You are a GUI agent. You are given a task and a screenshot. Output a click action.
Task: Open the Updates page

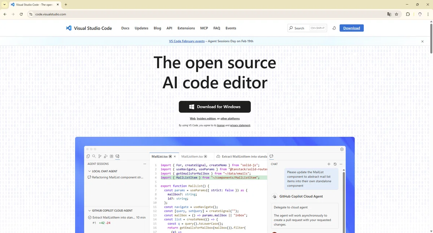coord(141,28)
